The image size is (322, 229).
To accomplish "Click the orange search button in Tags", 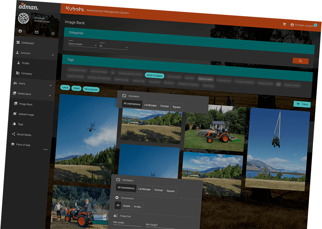I will coord(300,61).
